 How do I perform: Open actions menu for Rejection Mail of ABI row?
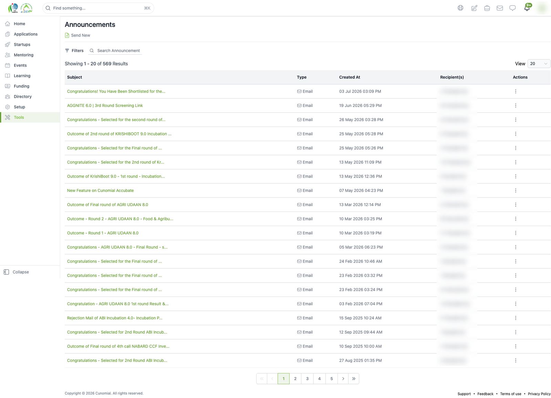pyautogui.click(x=516, y=318)
